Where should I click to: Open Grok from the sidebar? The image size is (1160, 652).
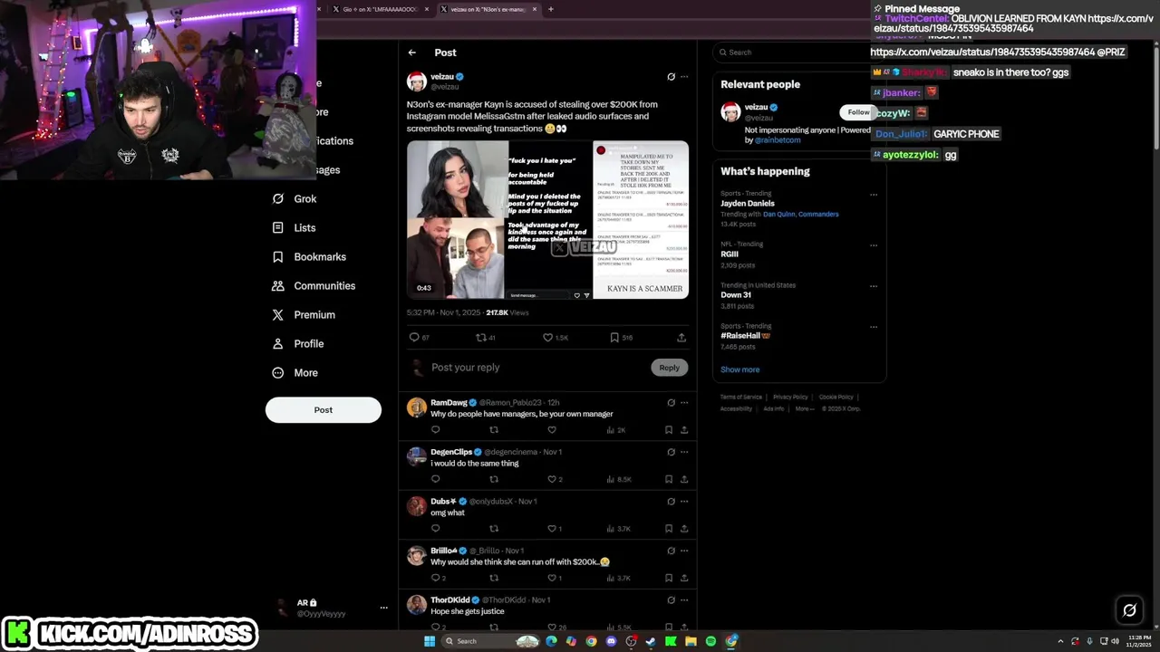click(295, 199)
